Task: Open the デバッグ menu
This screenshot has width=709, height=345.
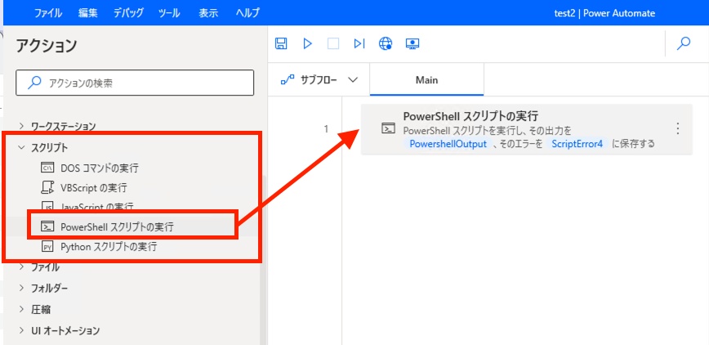Action: pos(127,13)
